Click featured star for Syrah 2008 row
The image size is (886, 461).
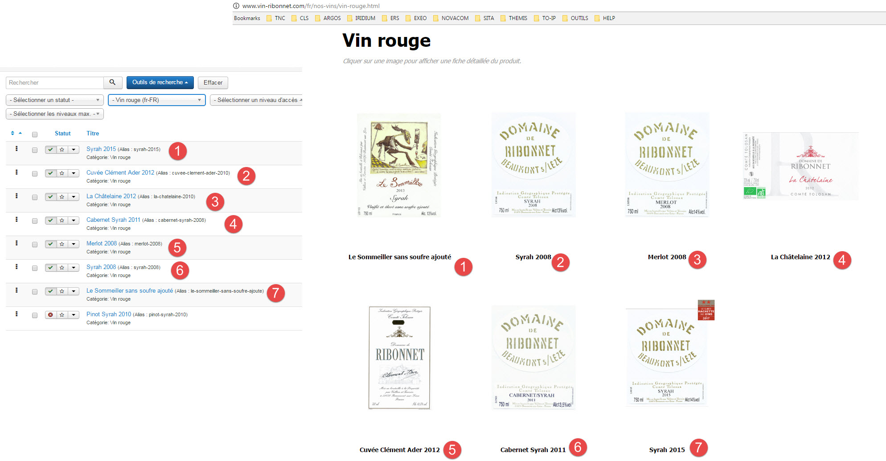62,268
